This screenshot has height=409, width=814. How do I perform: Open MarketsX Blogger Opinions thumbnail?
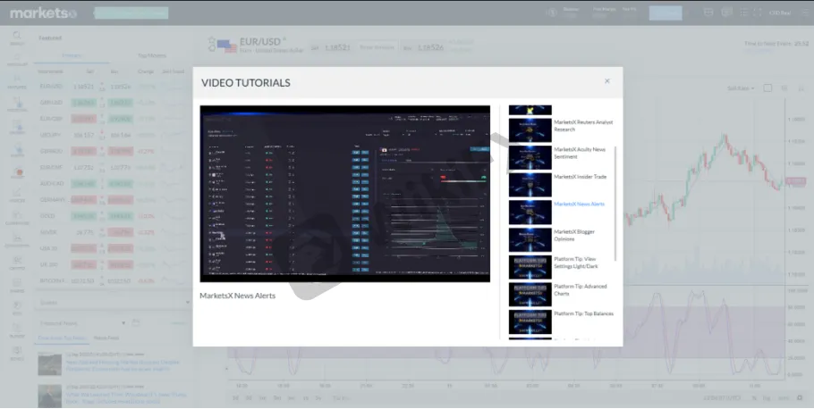pyautogui.click(x=530, y=239)
